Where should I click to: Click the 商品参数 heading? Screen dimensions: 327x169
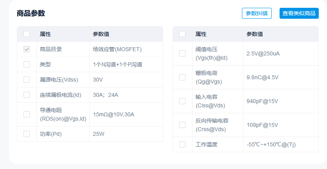[x=31, y=13]
